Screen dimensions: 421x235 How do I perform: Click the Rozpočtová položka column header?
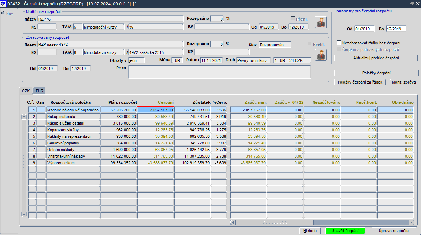pyautogui.click(x=70, y=102)
